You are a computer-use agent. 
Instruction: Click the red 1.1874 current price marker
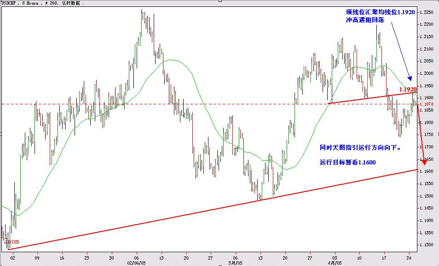(426, 104)
